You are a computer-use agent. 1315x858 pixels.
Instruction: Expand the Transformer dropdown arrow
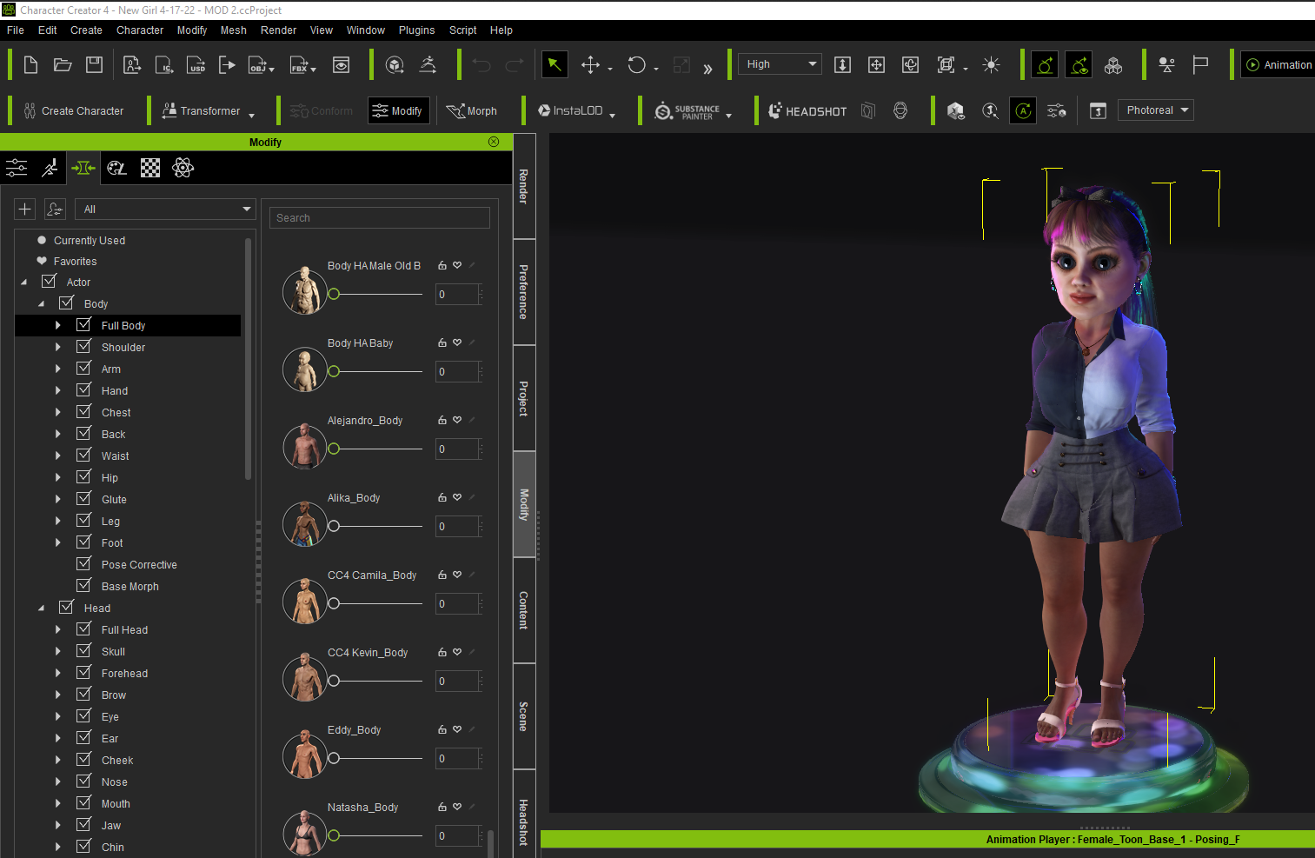(252, 116)
